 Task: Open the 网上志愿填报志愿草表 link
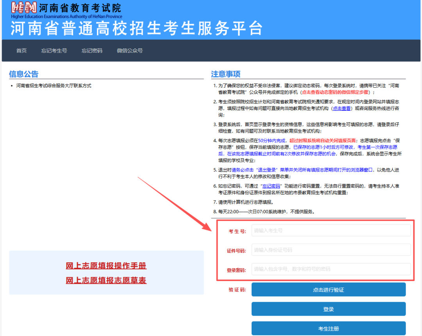pyautogui.click(x=106, y=280)
